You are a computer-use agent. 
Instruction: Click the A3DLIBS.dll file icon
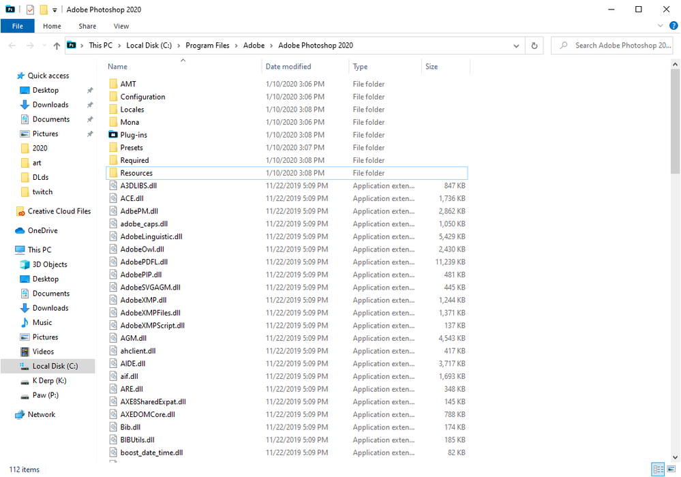click(113, 185)
